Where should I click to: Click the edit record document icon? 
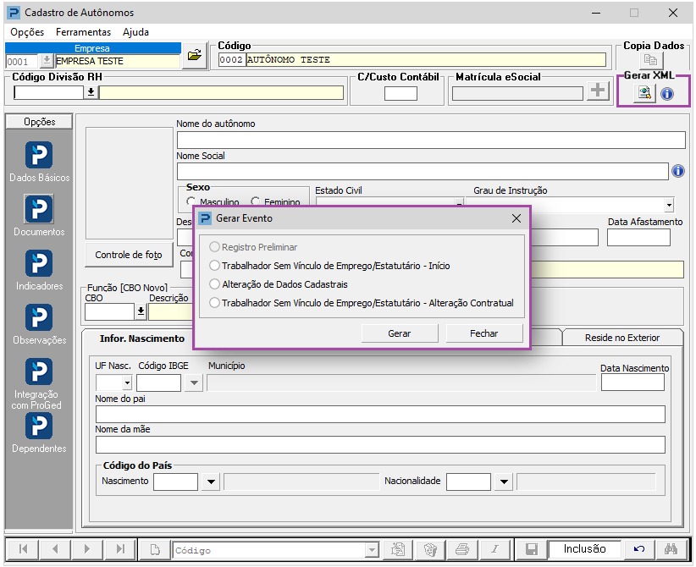coord(398,549)
